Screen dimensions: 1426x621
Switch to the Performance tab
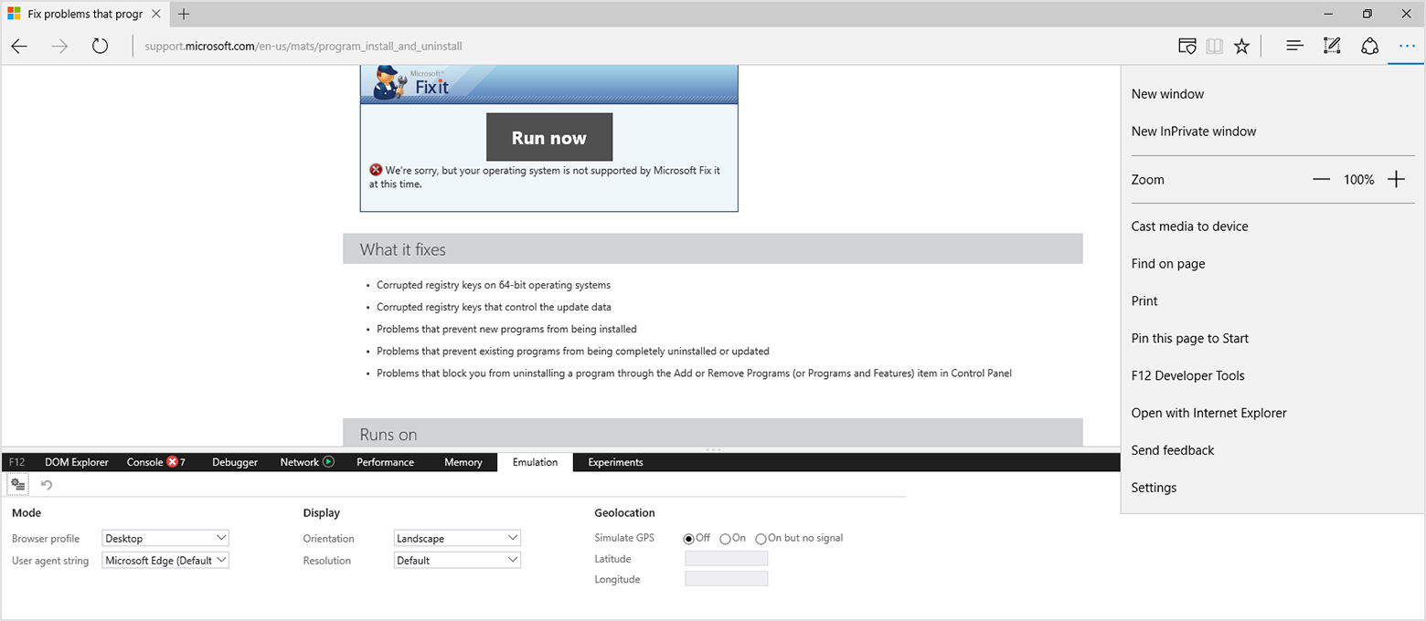point(385,462)
